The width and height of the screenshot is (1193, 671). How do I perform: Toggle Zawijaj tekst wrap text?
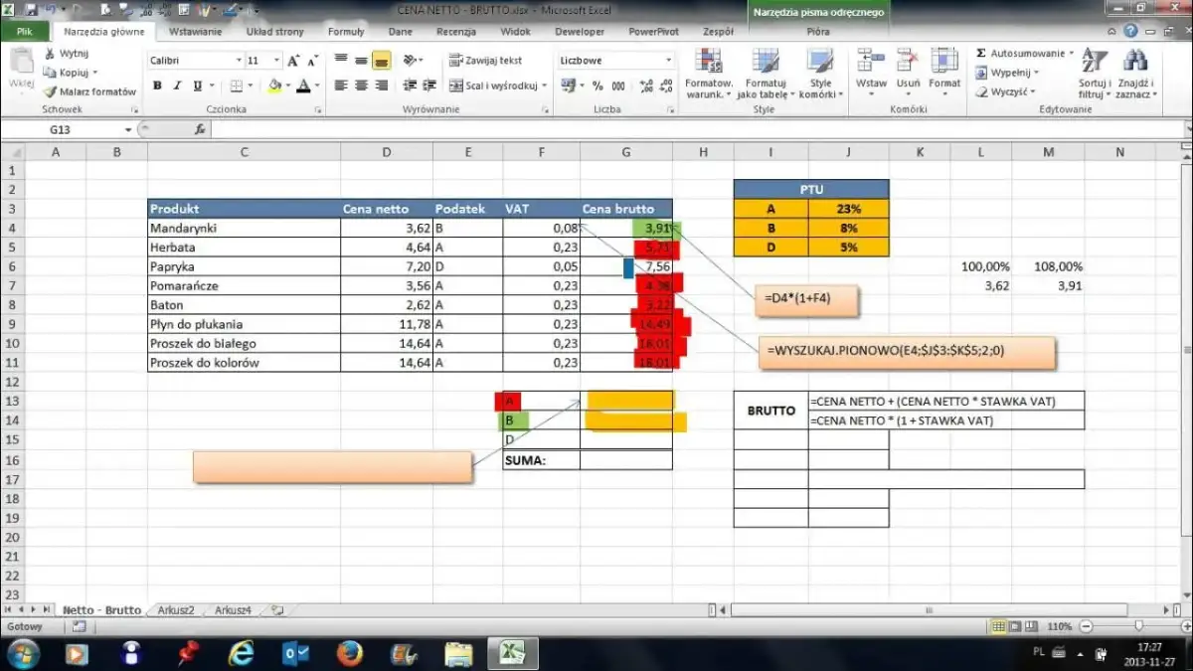486,61
